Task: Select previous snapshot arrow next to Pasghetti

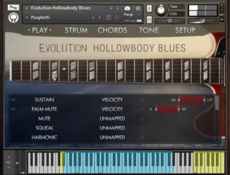Action: click(x=93, y=17)
